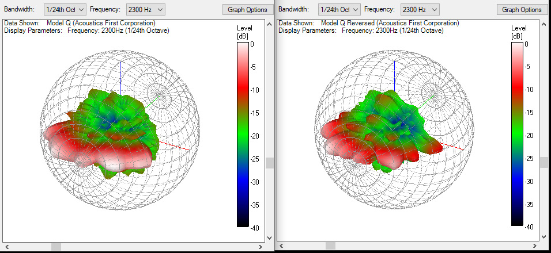
Task: Click the left panel vertical scrollbar thumb
Action: point(269,163)
